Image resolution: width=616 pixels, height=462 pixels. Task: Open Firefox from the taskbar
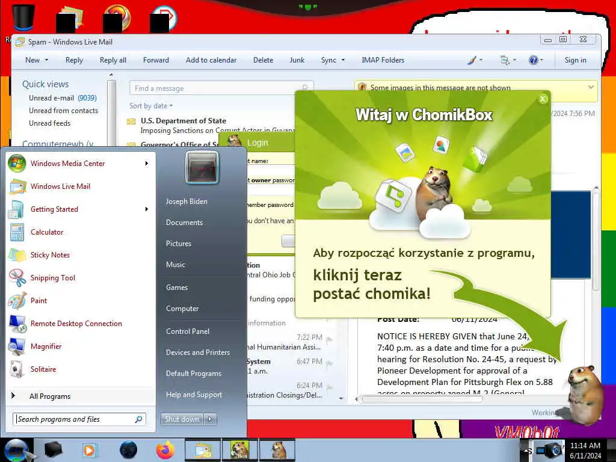tap(165, 450)
